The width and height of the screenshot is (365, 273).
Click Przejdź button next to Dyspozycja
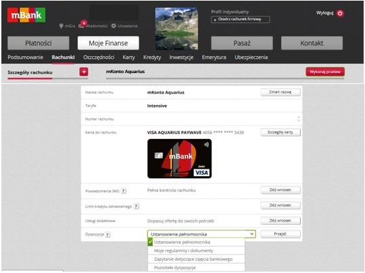[x=280, y=234]
